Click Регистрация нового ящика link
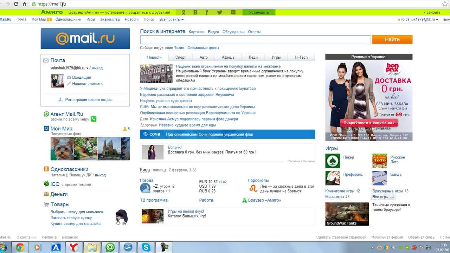Image resolution: width=450 pixels, height=253 pixels. [x=89, y=100]
